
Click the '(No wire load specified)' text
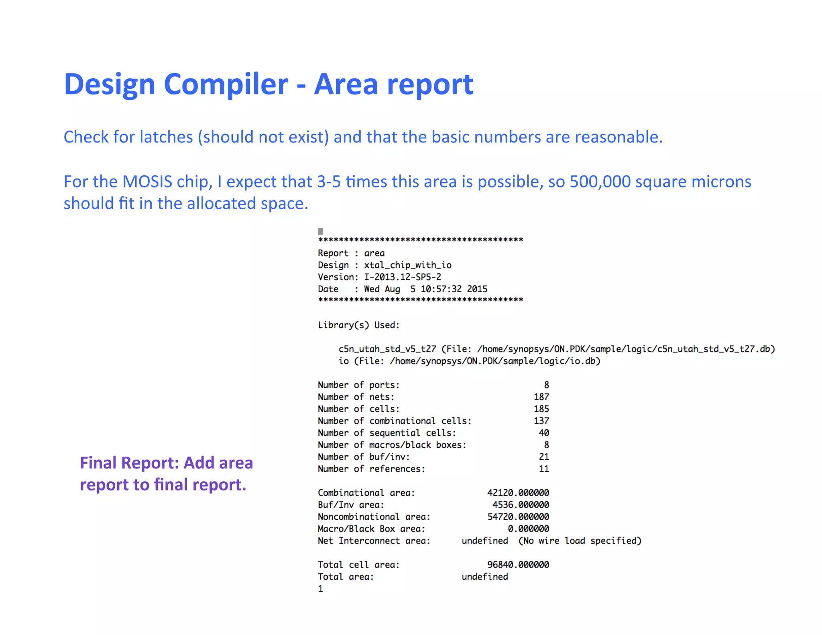[580, 541]
